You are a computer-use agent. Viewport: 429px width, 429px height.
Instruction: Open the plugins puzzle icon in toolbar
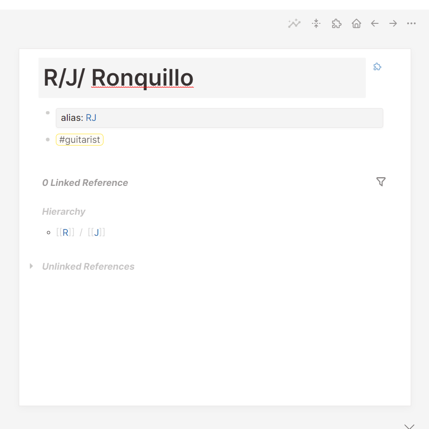tap(336, 23)
